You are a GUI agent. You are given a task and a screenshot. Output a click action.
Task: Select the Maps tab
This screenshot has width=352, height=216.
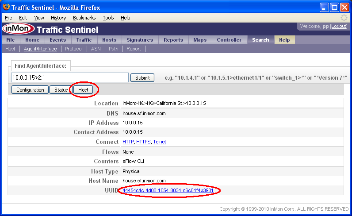point(200,40)
